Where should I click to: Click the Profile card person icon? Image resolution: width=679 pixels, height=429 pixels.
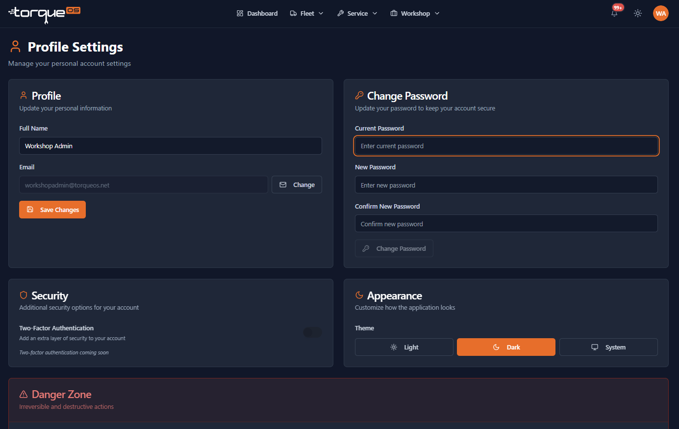point(23,95)
